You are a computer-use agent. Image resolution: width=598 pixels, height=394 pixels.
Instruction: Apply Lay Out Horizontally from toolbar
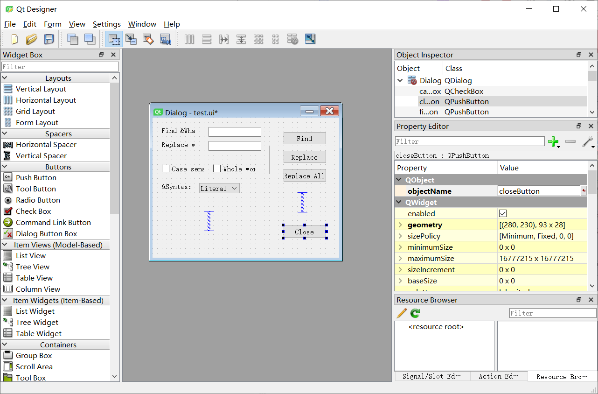pos(189,39)
